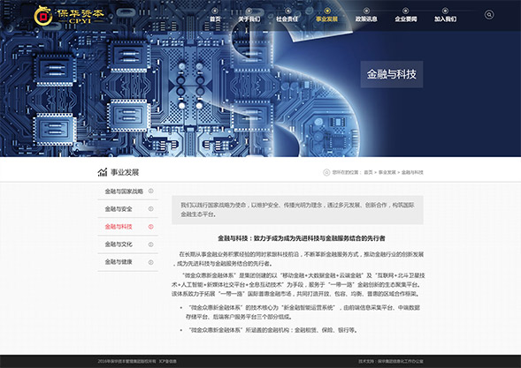Click the 事业发展 breadcrumb link
This screenshot has height=368, width=521.
pos(387,172)
